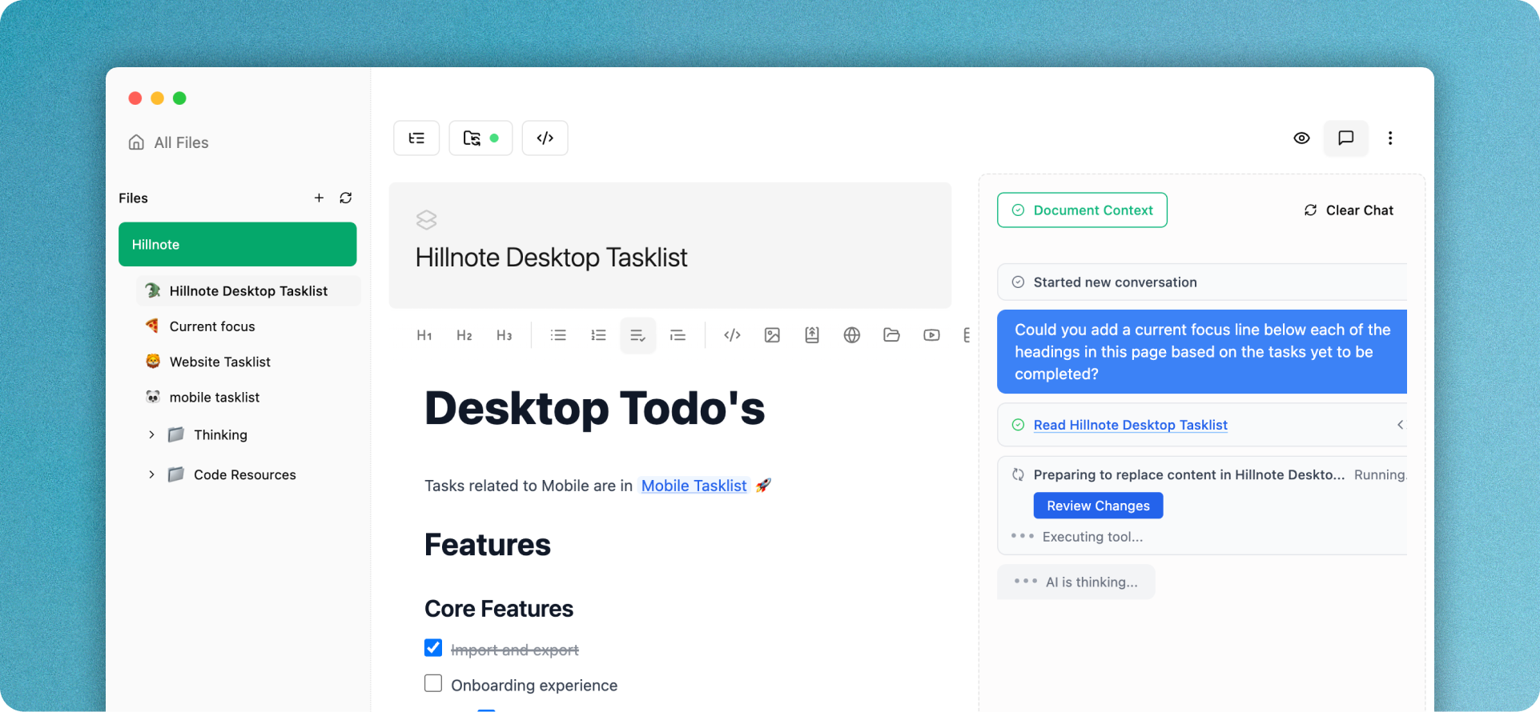Select the Hillnote workspace
1540x712 pixels.
point(238,244)
